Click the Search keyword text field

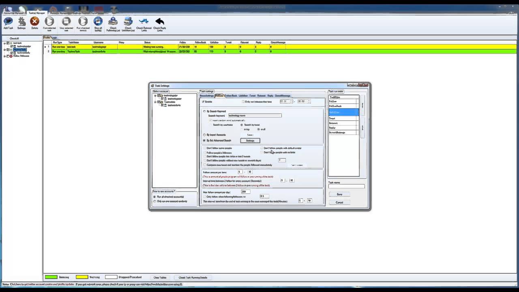click(255, 116)
